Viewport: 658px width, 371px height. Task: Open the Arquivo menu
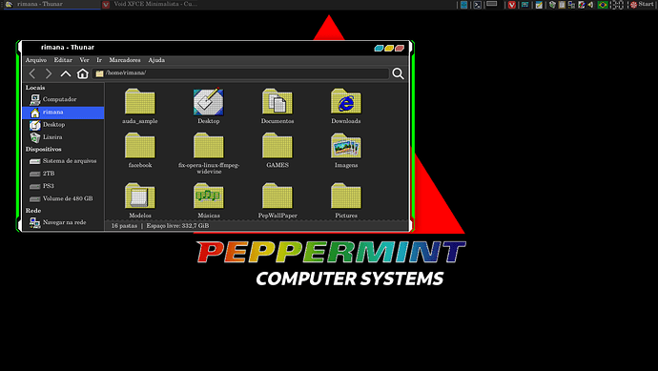click(x=35, y=60)
